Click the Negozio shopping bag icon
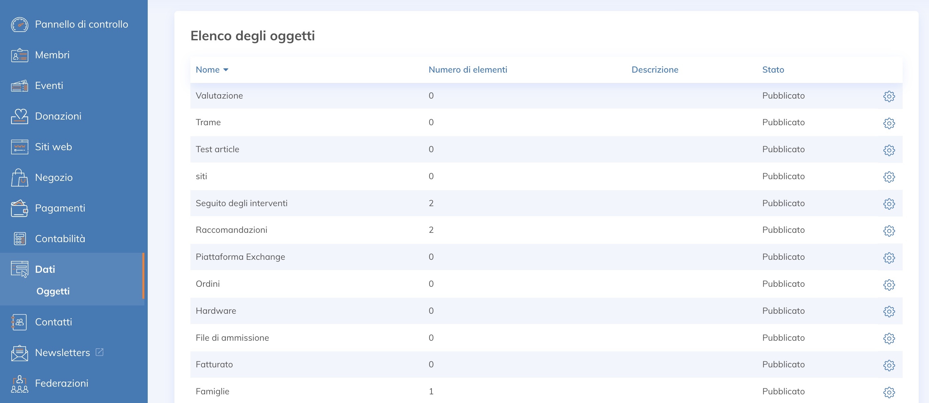 [x=19, y=178]
